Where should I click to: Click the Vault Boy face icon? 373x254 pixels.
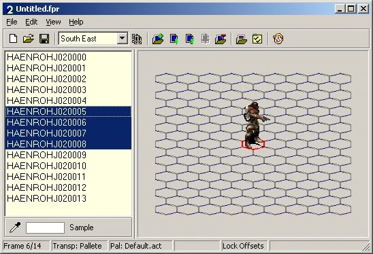tap(278, 39)
